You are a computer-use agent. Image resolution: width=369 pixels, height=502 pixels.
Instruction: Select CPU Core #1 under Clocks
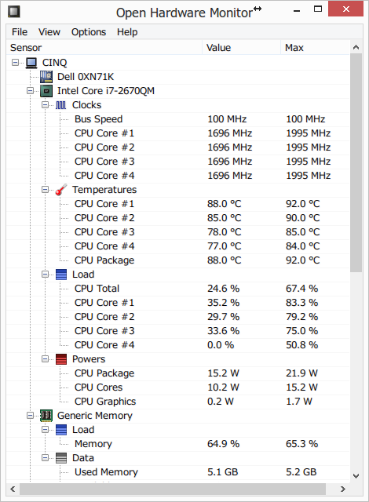[178, 133]
